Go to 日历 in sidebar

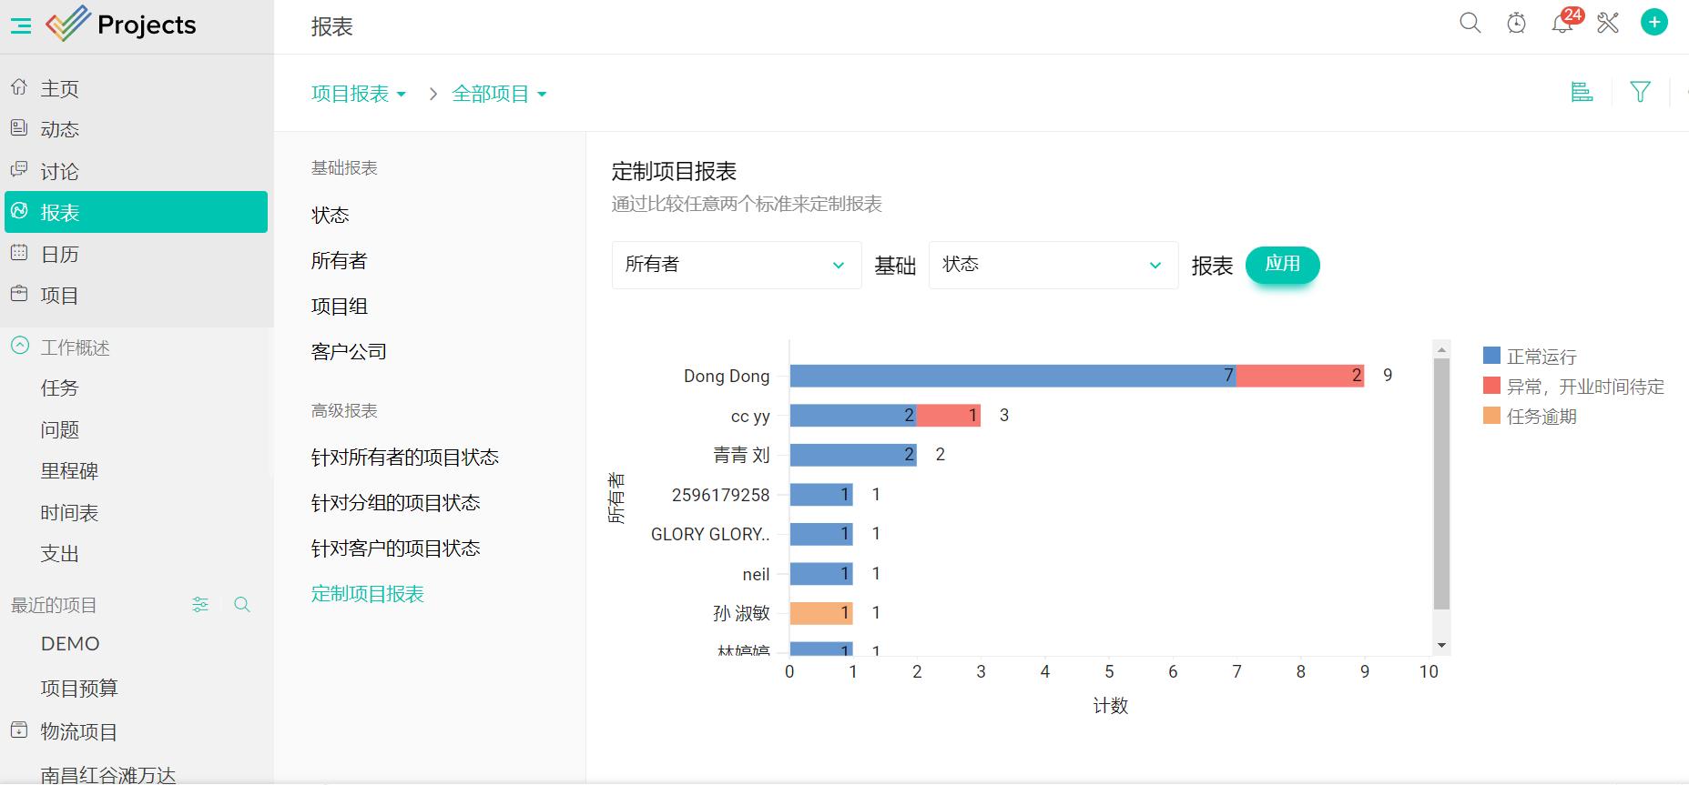(x=60, y=254)
